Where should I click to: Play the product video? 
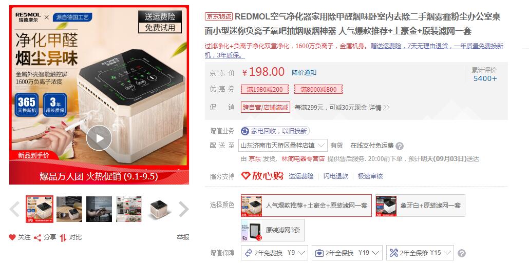99,138
